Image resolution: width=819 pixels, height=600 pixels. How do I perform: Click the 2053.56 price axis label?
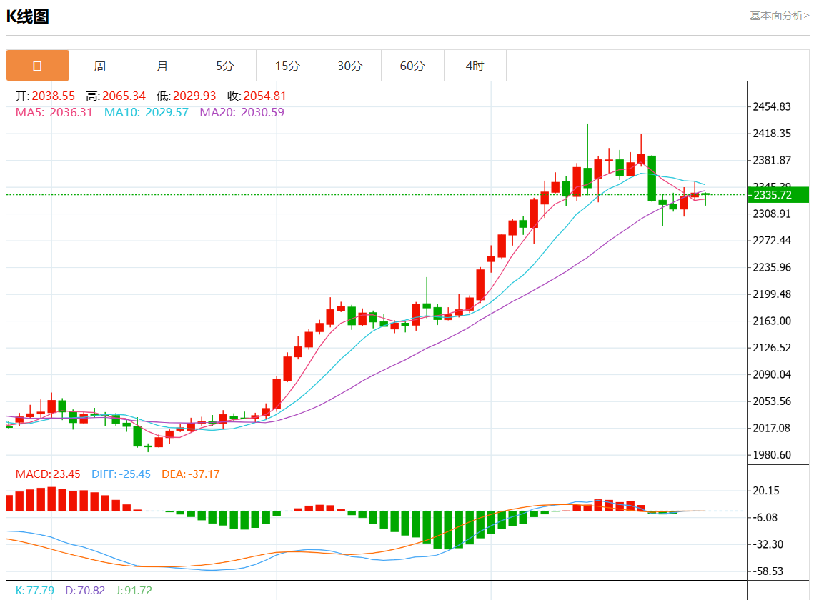point(771,401)
